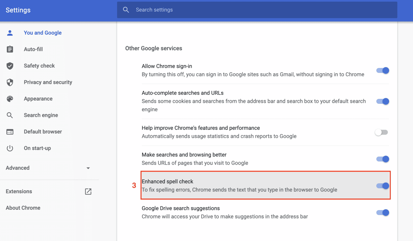This screenshot has width=413, height=241.
Task: Open Safety check via its shield icon
Action: tap(10, 66)
